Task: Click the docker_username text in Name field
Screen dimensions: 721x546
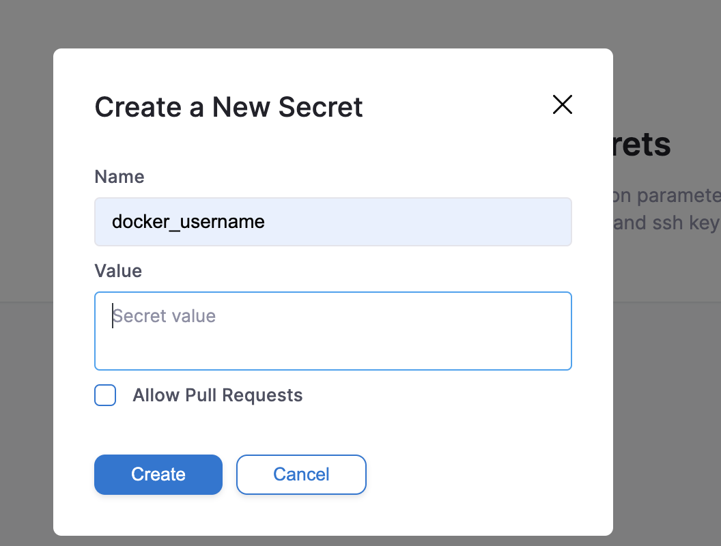Action: pos(188,222)
